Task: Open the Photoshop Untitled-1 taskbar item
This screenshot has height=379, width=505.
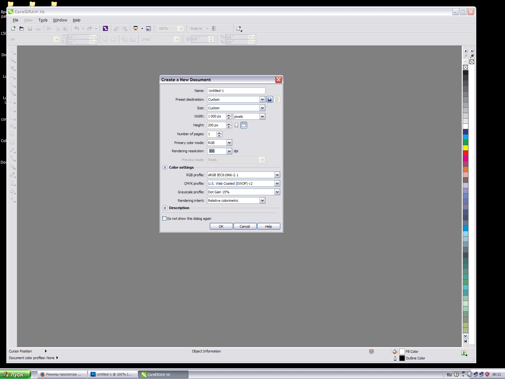Action: [x=113, y=374]
